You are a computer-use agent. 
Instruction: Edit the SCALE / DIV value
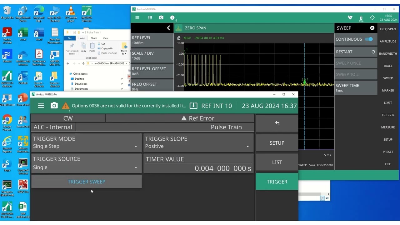(x=152, y=56)
